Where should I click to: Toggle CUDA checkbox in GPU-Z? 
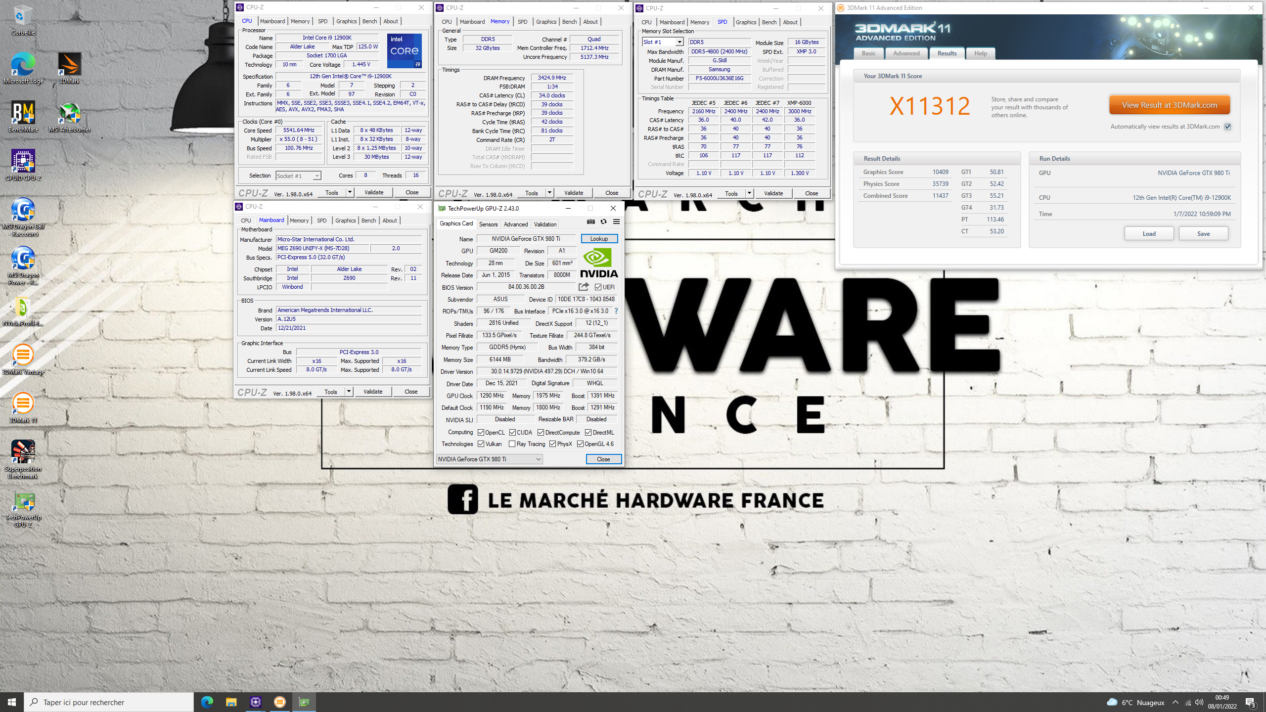pos(512,433)
